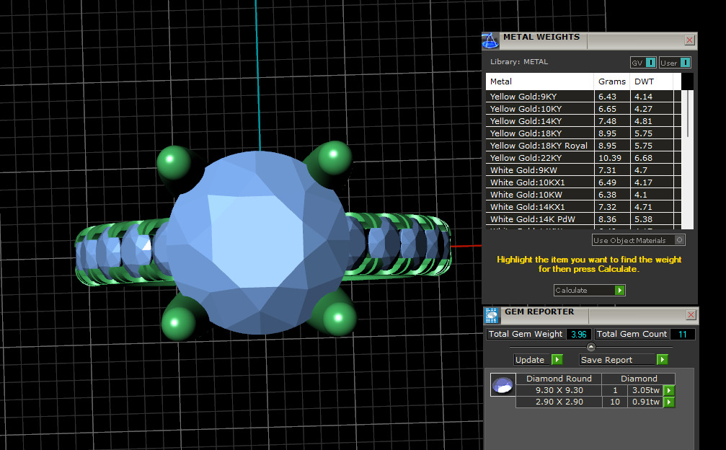
Task: Click the diamond round gem thumbnail
Action: [x=503, y=384]
